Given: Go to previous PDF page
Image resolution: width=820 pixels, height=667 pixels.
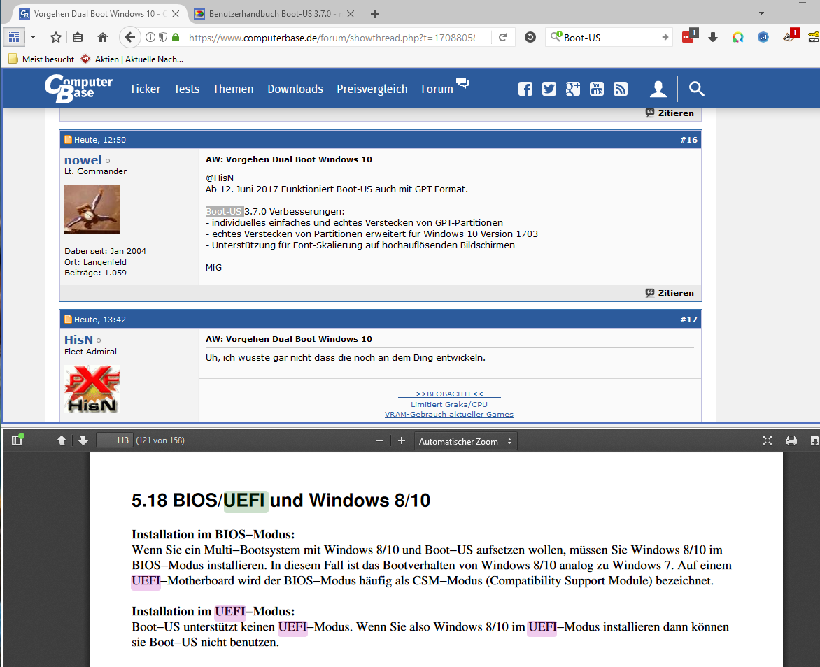Looking at the screenshot, I should pos(61,440).
